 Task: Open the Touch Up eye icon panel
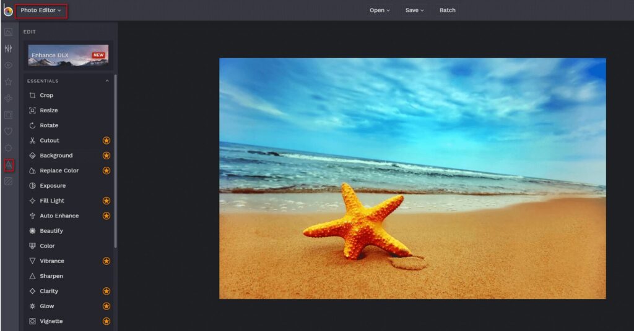[x=8, y=65]
